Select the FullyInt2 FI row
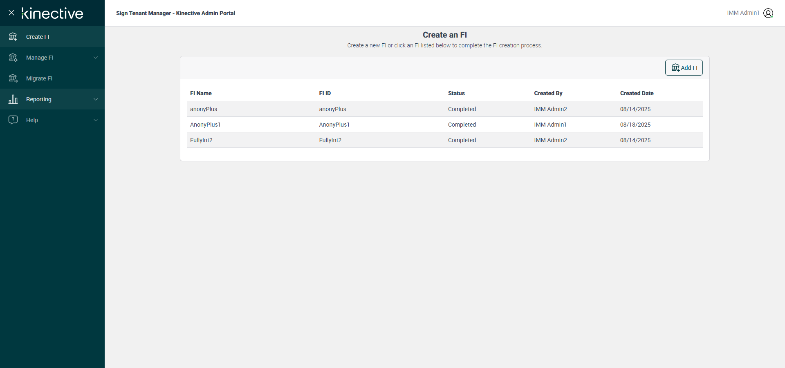Image resolution: width=785 pixels, height=368 pixels. click(x=201, y=140)
